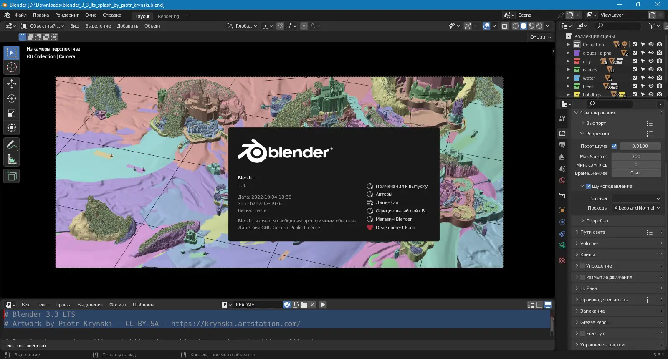Activate the 3D Cursor tool

[x=12, y=67]
